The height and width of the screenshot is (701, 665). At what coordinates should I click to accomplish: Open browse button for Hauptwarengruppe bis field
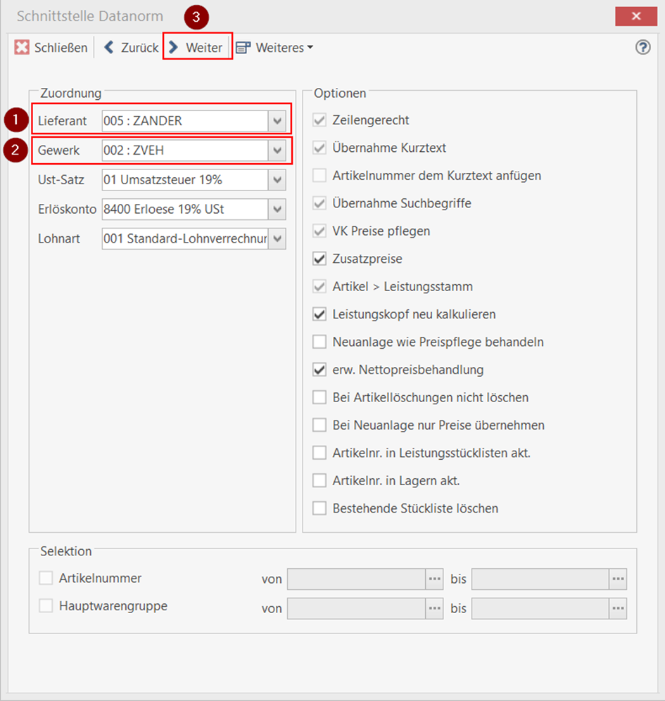click(x=618, y=607)
